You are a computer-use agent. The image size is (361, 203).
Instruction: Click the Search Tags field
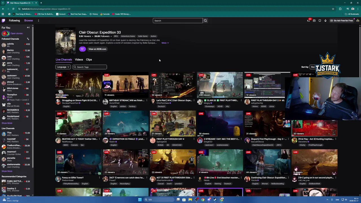(x=90, y=67)
